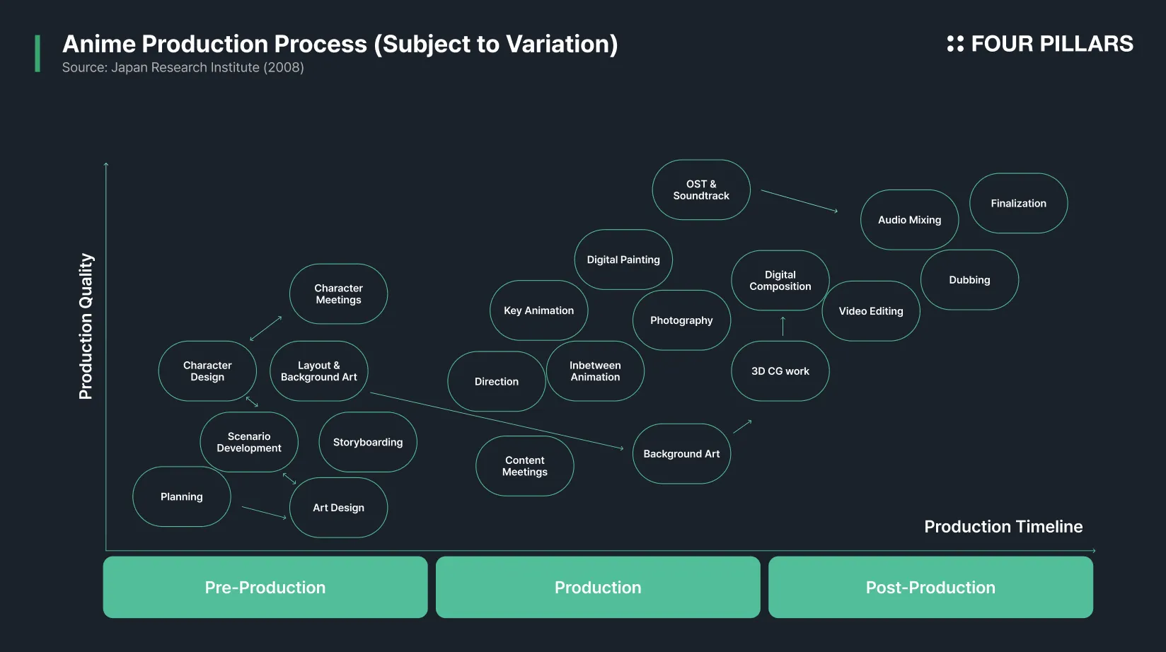
Task: Click the Background Art bubble
Action: pos(682,454)
